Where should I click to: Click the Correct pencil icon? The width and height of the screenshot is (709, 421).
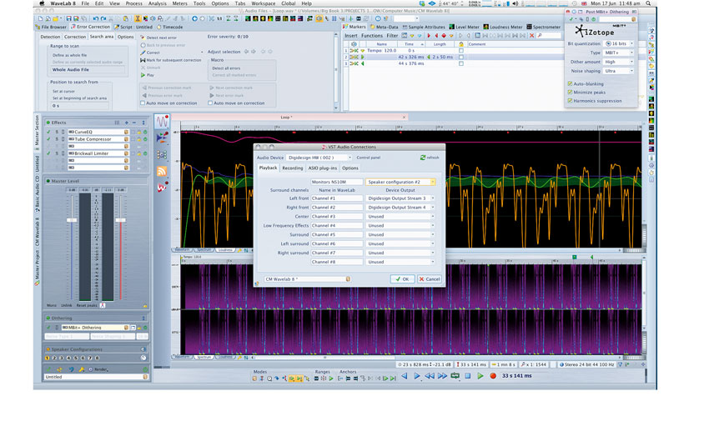(x=143, y=53)
